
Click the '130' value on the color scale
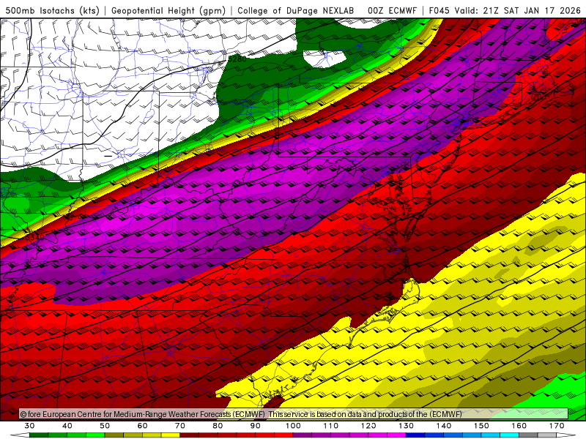coord(407,426)
